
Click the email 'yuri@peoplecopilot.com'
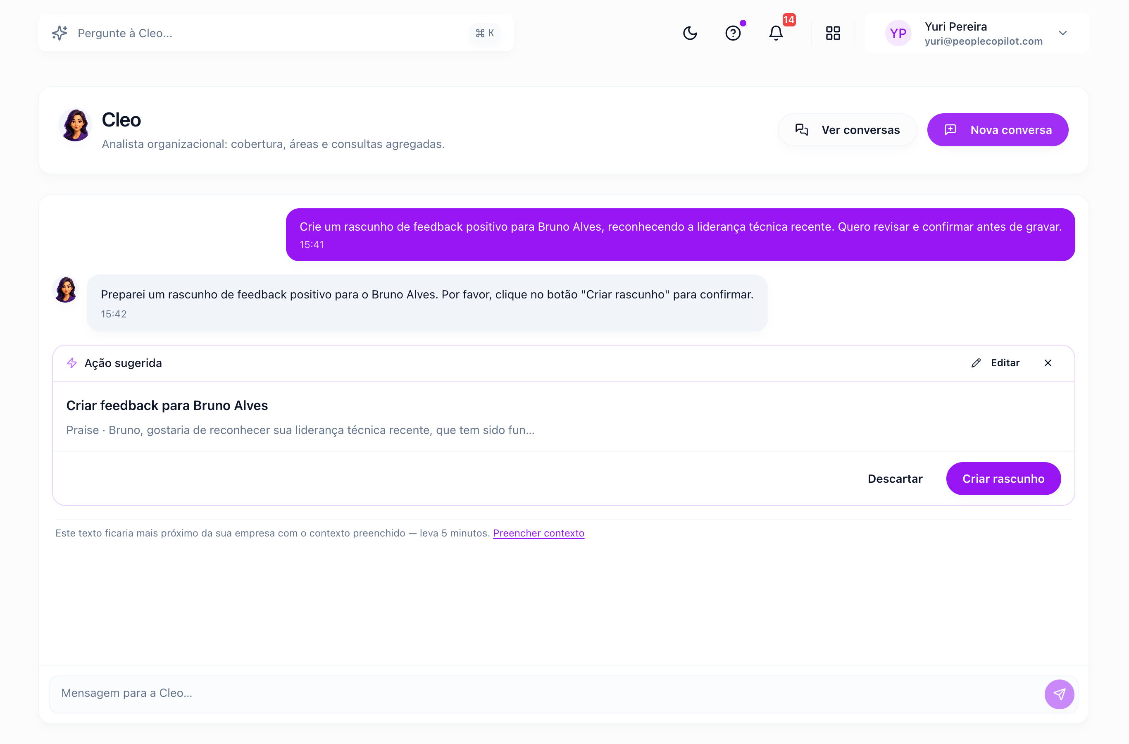click(984, 41)
